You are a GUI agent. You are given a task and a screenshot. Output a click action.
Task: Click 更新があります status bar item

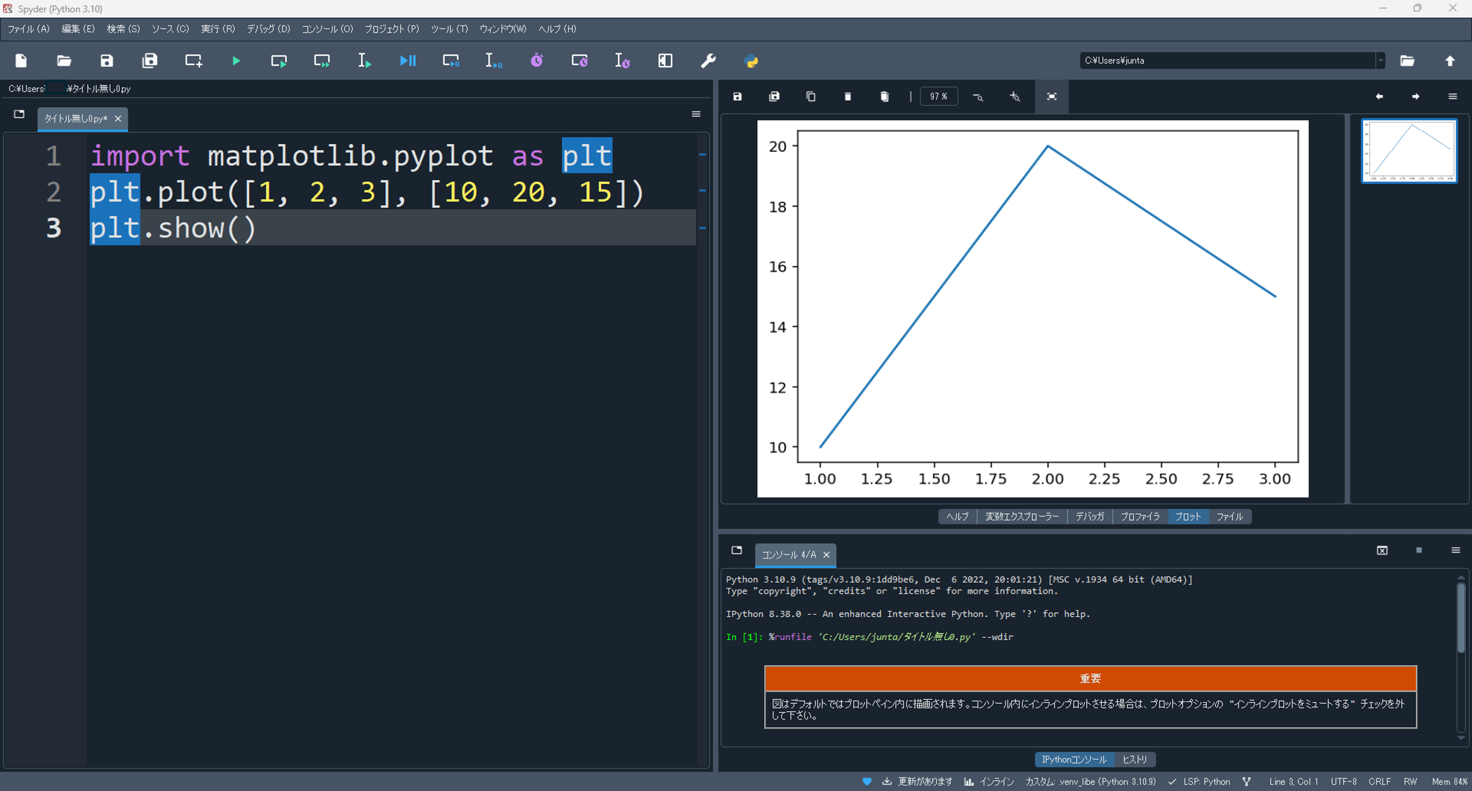click(x=918, y=781)
